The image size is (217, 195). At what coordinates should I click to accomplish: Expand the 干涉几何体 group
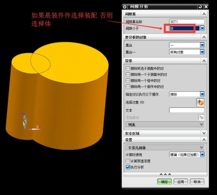click(201, 148)
